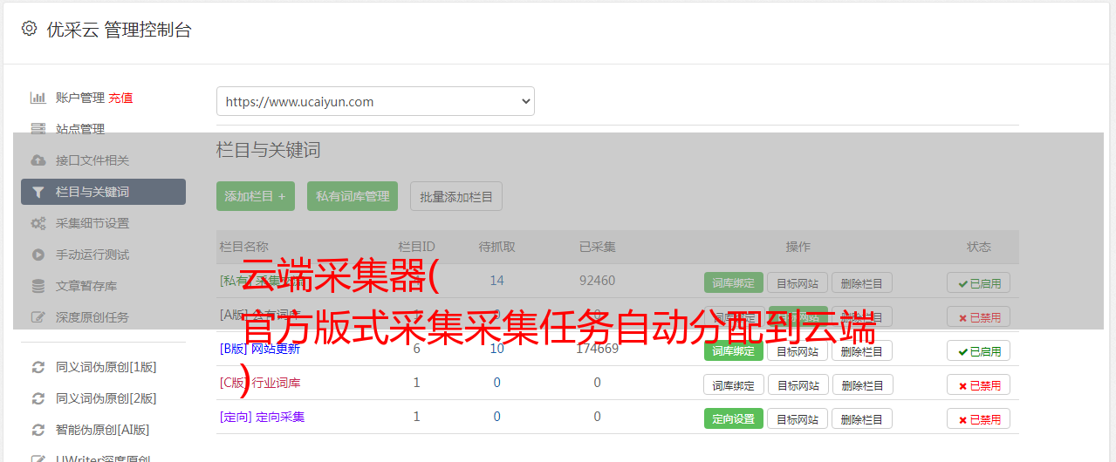Open 接口文件相关 sidebar entry
Screen dimensions: 1116x462
pyautogui.click(x=92, y=160)
